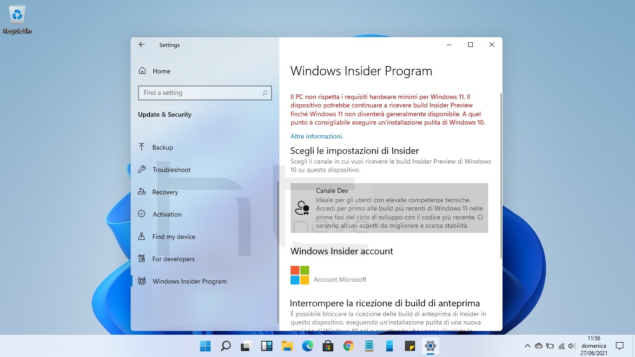
Task: Open the Microsoft Store
Action: coord(328,346)
